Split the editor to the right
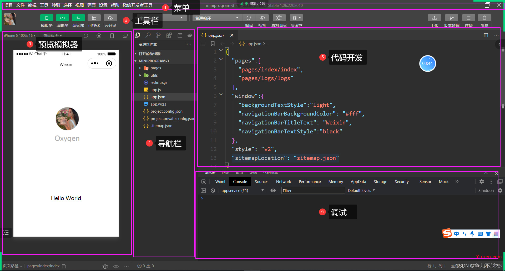Viewport: 505px width, 271px height. (486, 35)
